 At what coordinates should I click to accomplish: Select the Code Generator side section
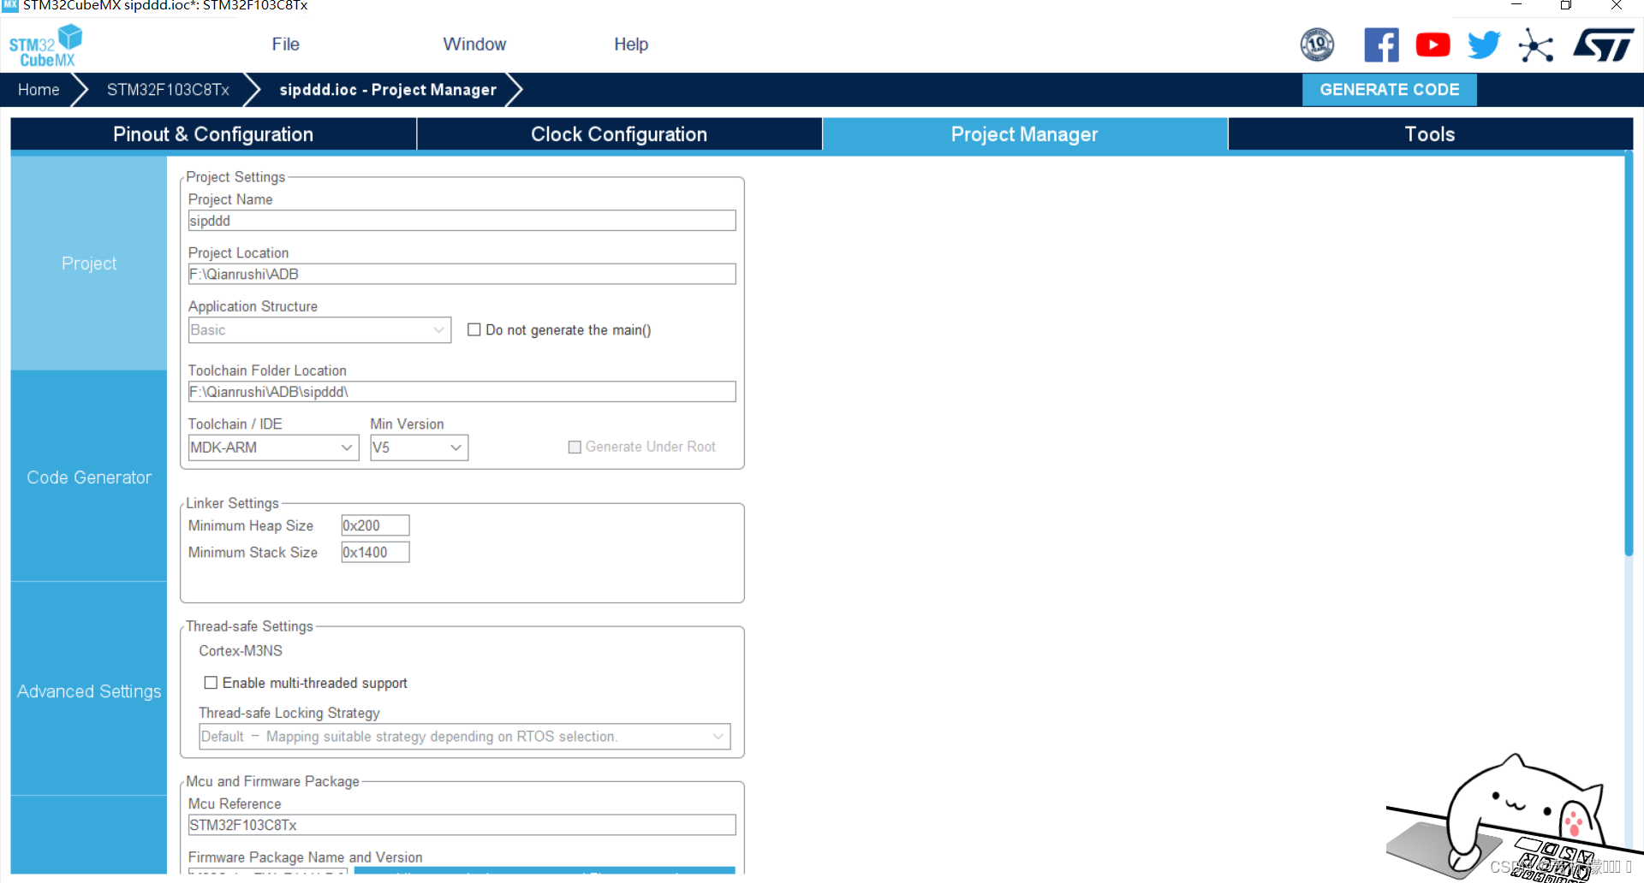pyautogui.click(x=89, y=477)
